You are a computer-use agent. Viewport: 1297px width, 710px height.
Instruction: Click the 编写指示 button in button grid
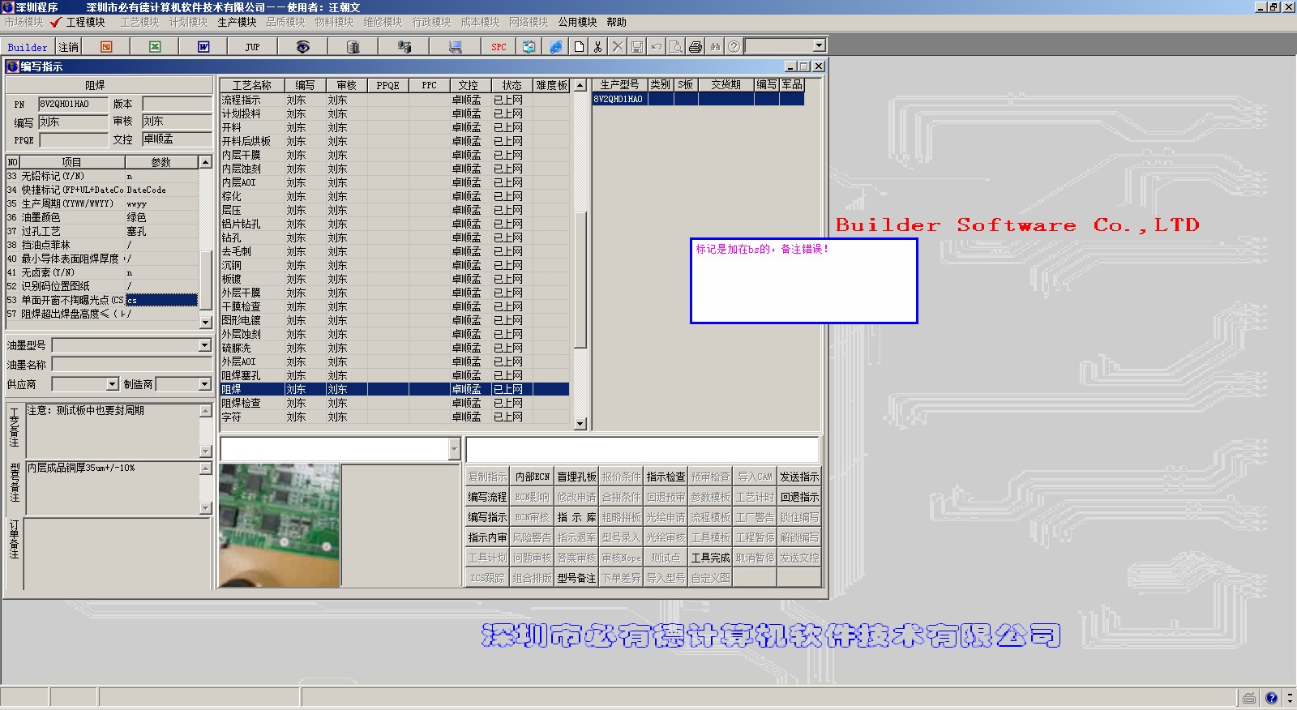pos(488,517)
